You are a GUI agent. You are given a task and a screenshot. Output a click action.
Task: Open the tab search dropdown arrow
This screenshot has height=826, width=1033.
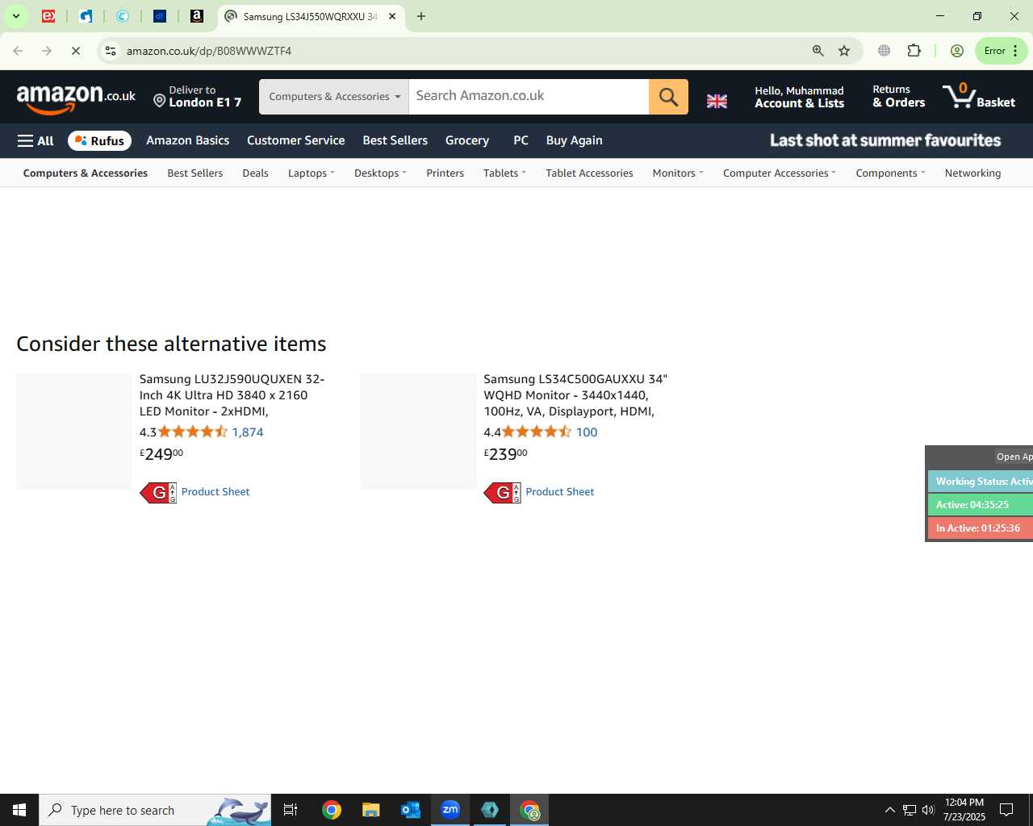15,16
